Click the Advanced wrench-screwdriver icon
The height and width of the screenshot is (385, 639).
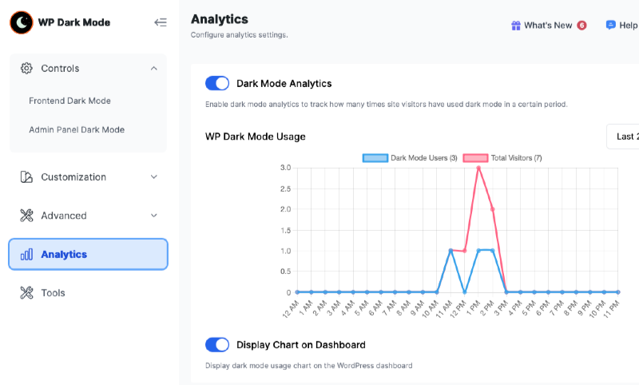pyautogui.click(x=26, y=216)
